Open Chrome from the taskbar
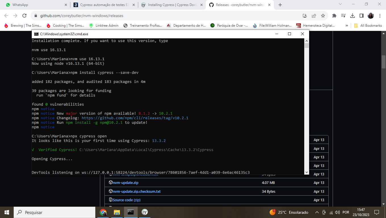This screenshot has width=386, height=218. 103,212
